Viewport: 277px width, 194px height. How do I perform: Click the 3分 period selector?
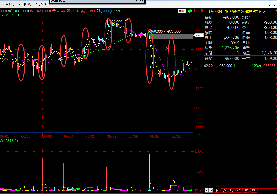tap(198, 136)
